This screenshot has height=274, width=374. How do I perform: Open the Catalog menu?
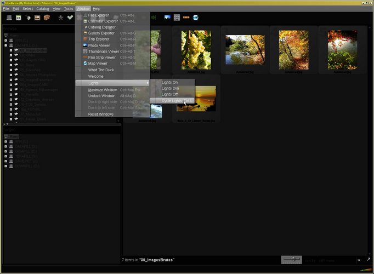coord(43,9)
